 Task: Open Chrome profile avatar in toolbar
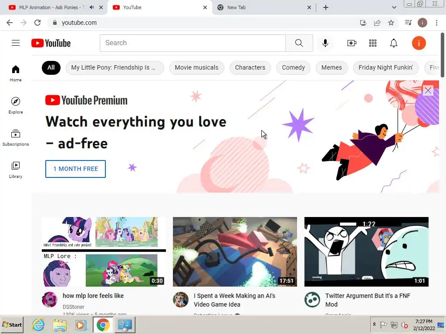pyautogui.click(x=422, y=23)
